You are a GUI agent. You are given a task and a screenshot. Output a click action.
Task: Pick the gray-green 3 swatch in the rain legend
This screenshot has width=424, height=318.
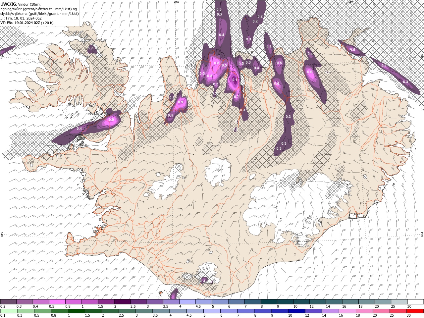[144, 311]
